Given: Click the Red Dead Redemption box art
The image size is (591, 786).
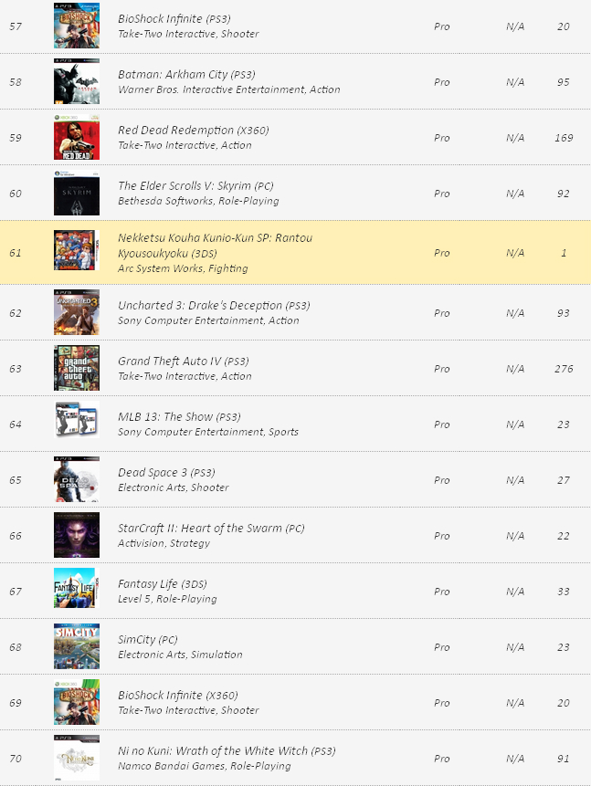Looking at the screenshot, I should tap(77, 138).
